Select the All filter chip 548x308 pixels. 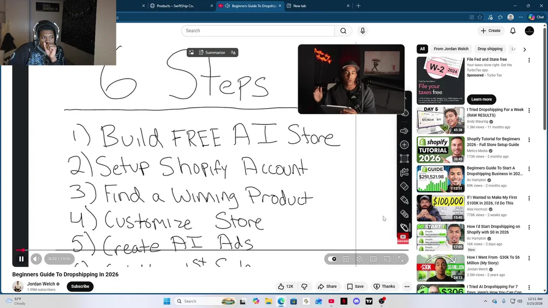[x=422, y=49]
